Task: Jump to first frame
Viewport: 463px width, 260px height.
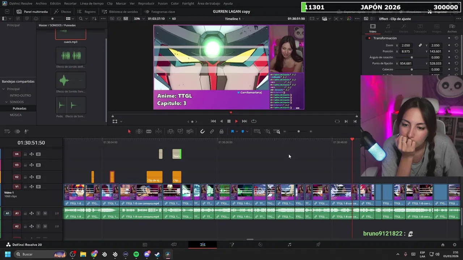Action: pos(213,121)
